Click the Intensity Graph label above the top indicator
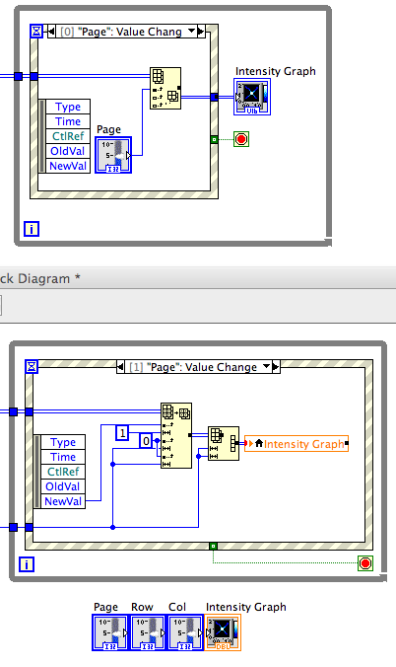The width and height of the screenshot is (396, 667). pyautogui.click(x=276, y=71)
